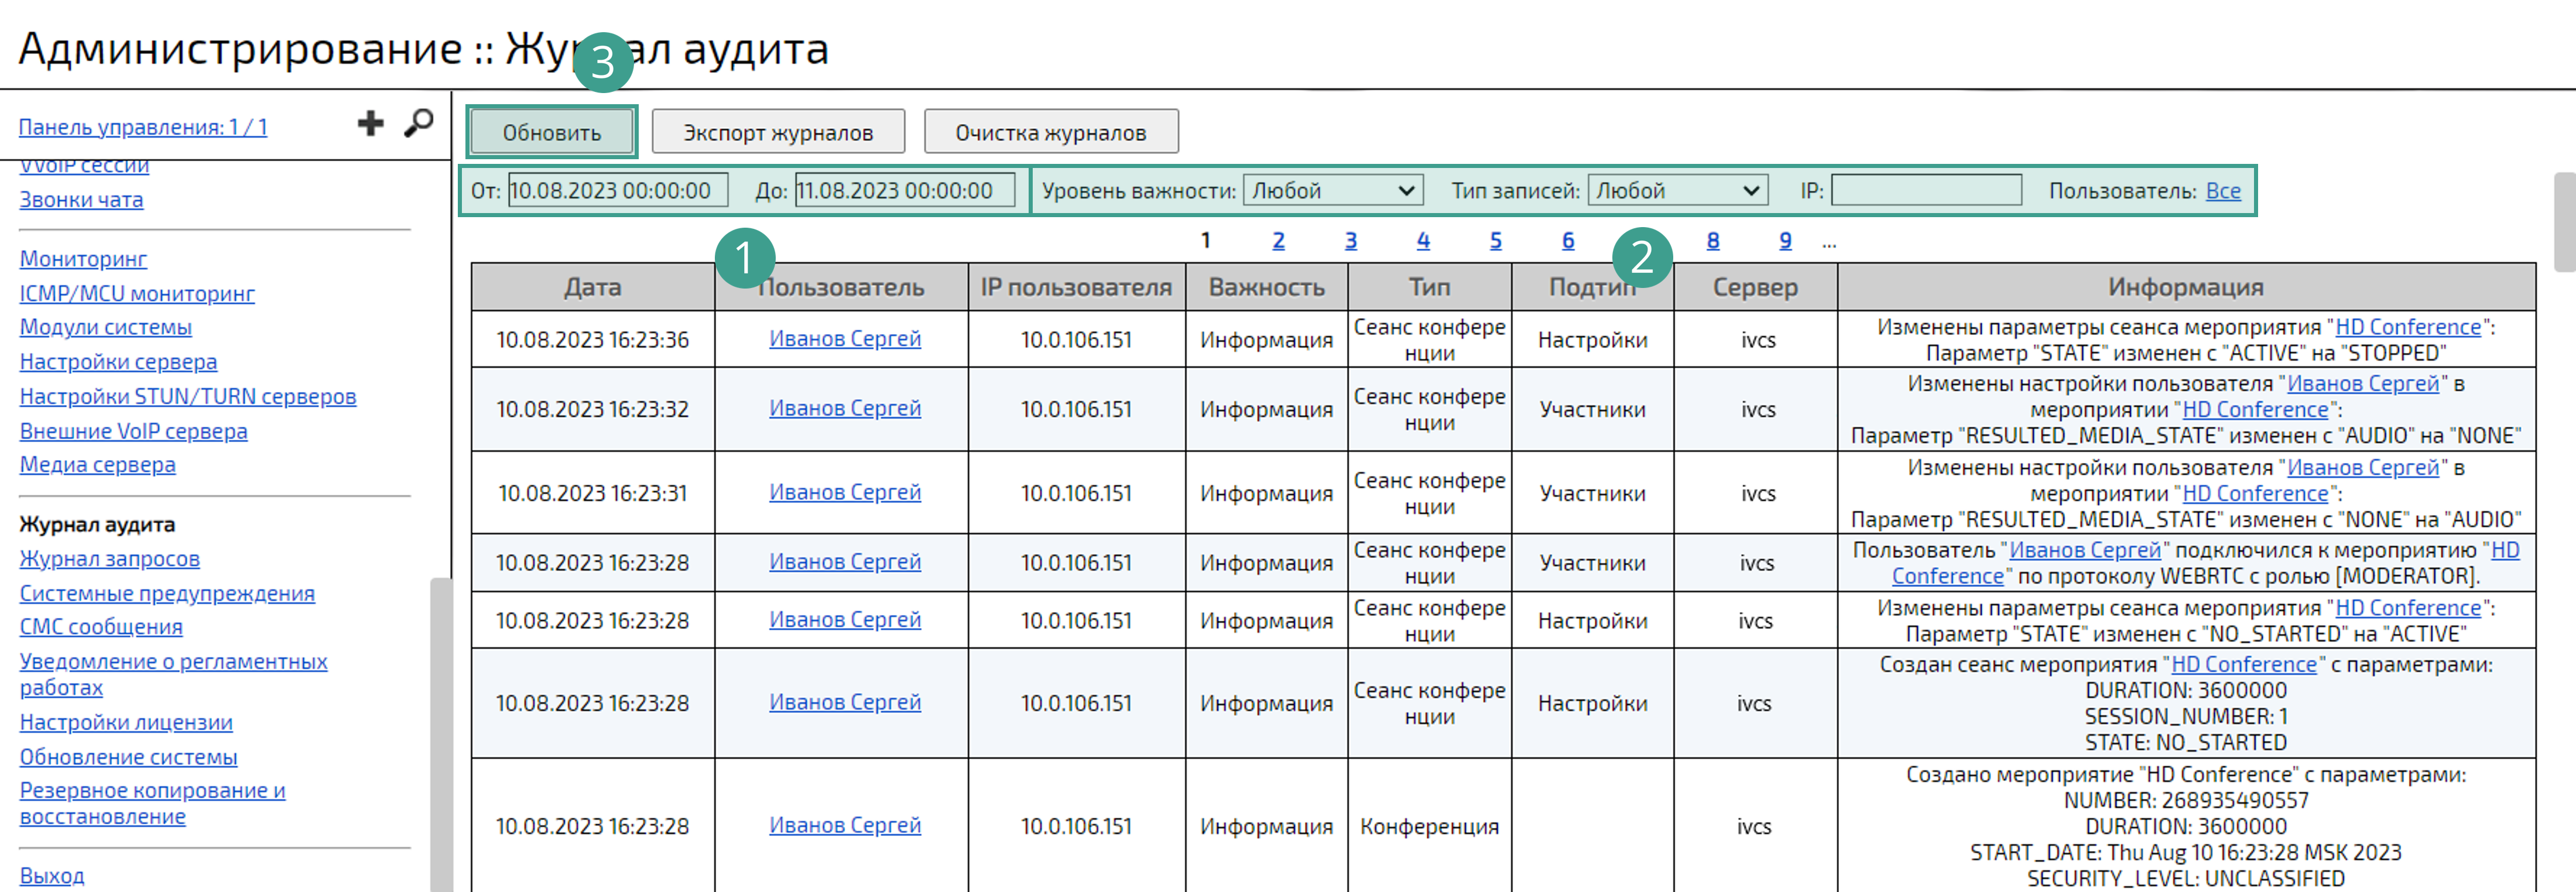Click the Обновить button
Screen dimensions: 2576x892
point(552,131)
